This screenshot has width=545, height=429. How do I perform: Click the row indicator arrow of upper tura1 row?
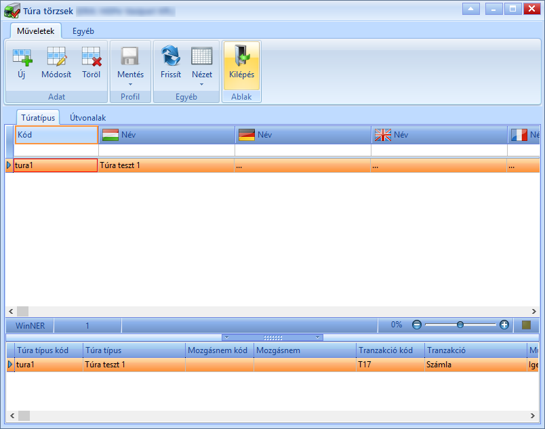click(x=9, y=165)
